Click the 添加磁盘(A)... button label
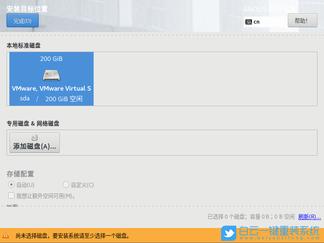This screenshot has width=324, height=243. click(x=35, y=146)
